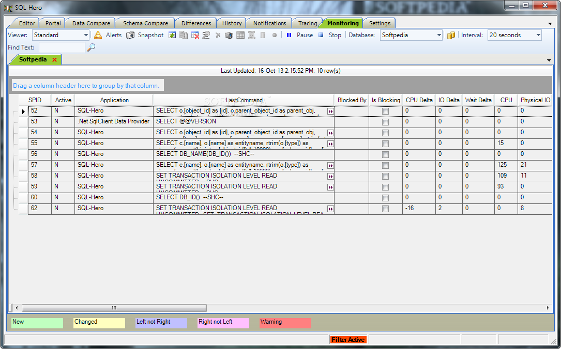Image resolution: width=561 pixels, height=349 pixels.
Task: Check Is Blocking box for SPID 52
Action: pyautogui.click(x=385, y=112)
